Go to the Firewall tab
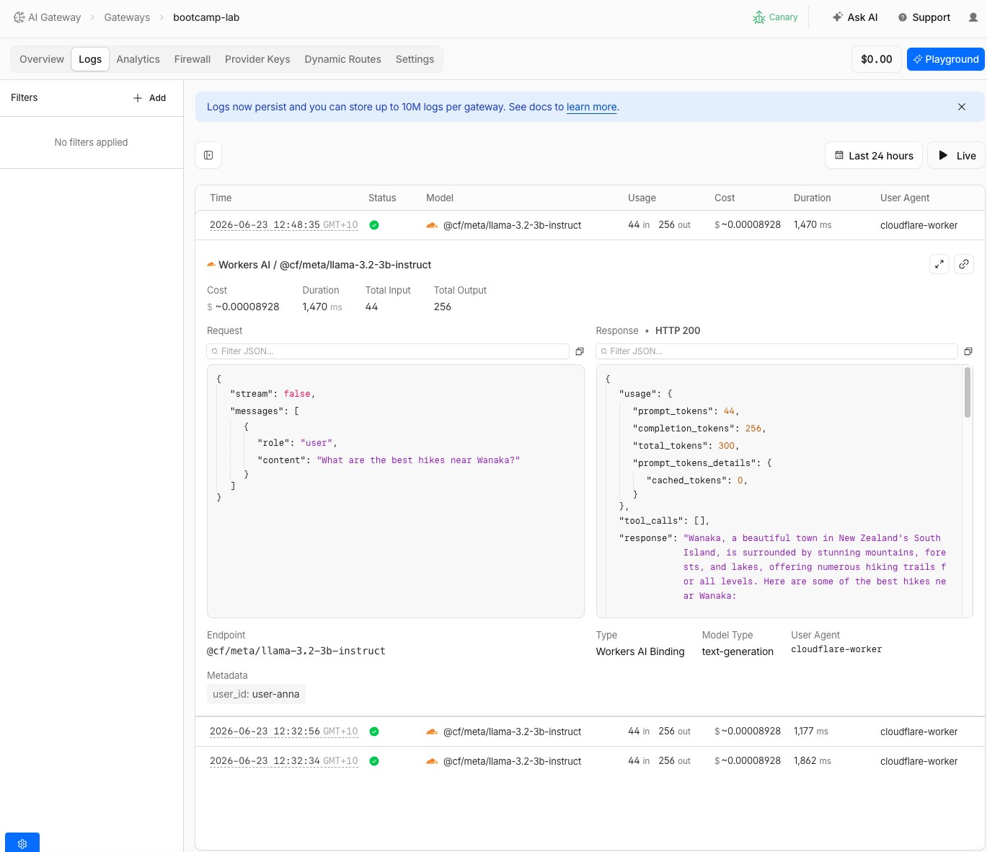Viewport: 987px width, 852px height. pos(192,59)
